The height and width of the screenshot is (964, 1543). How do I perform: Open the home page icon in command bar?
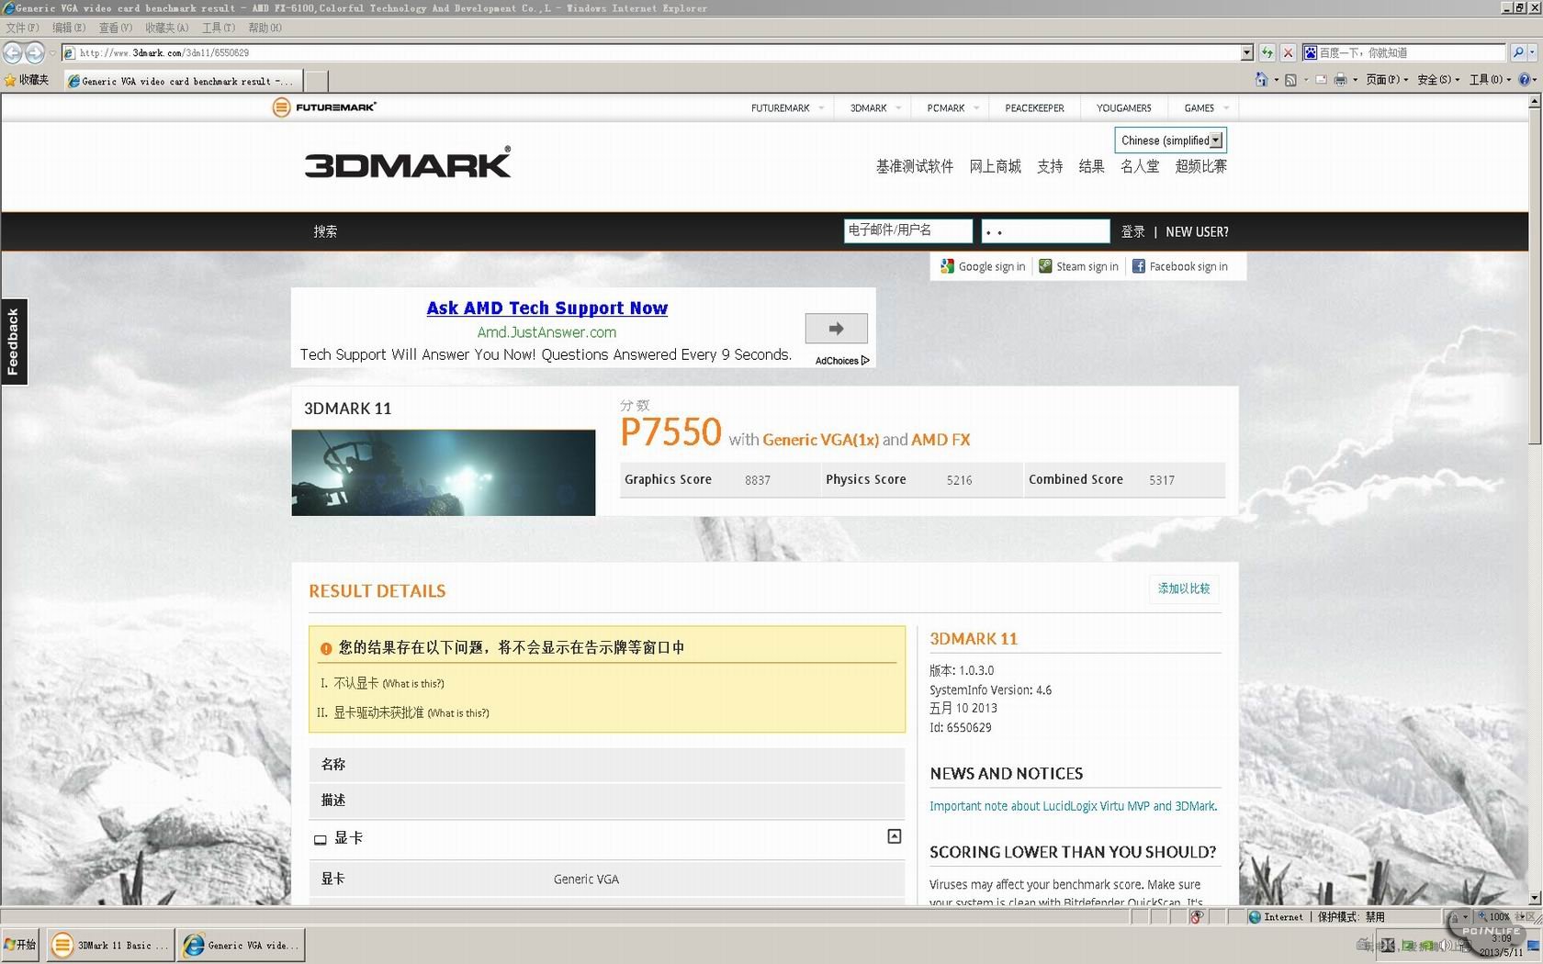click(1262, 80)
